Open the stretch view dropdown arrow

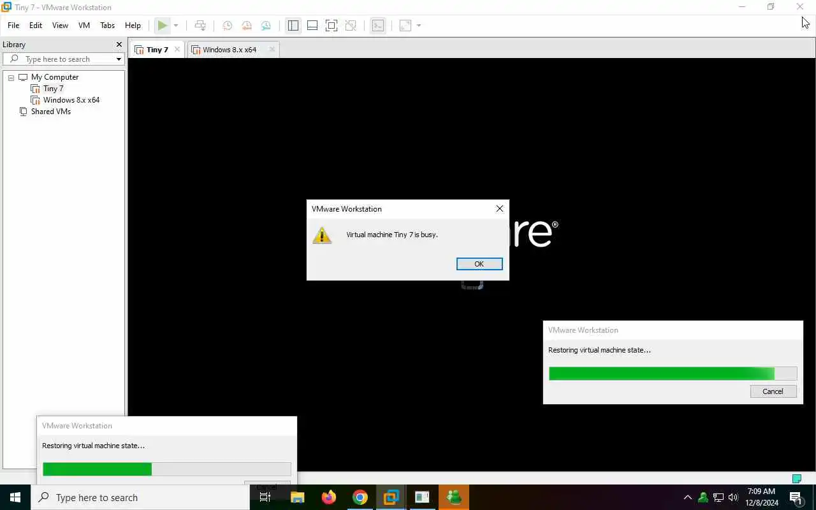419,25
